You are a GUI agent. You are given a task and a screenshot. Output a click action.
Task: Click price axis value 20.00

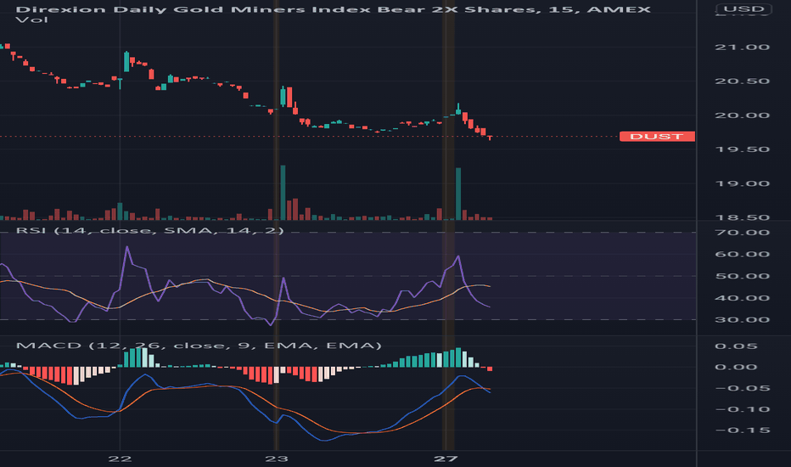click(742, 115)
